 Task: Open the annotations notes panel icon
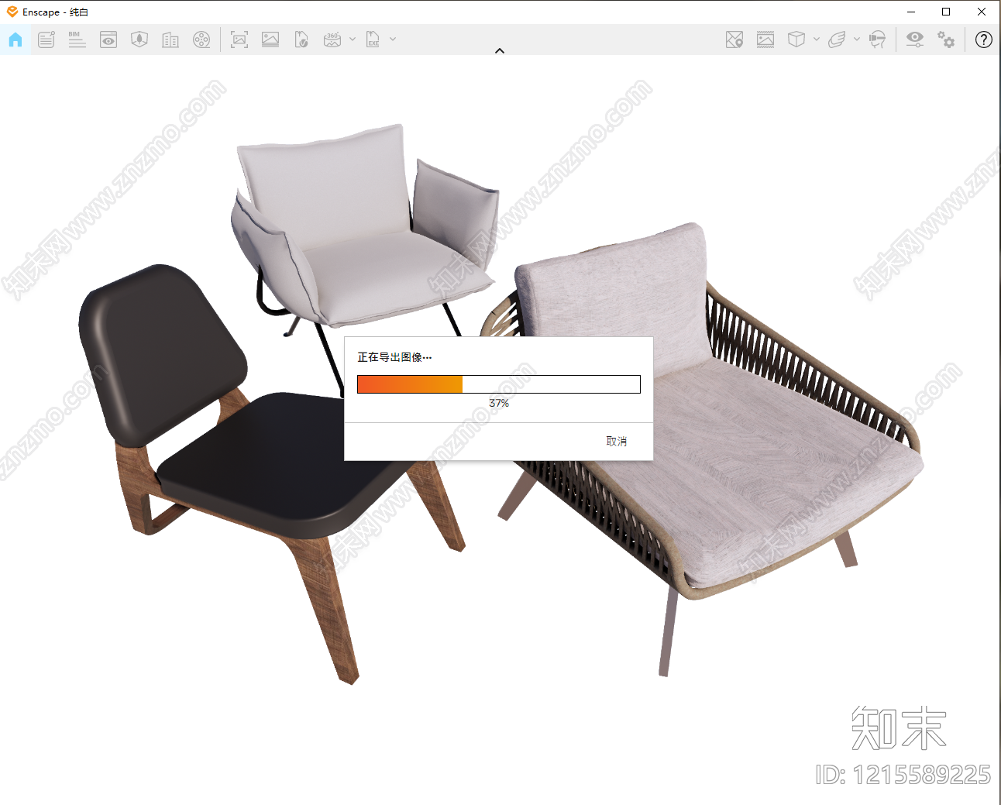(46, 40)
